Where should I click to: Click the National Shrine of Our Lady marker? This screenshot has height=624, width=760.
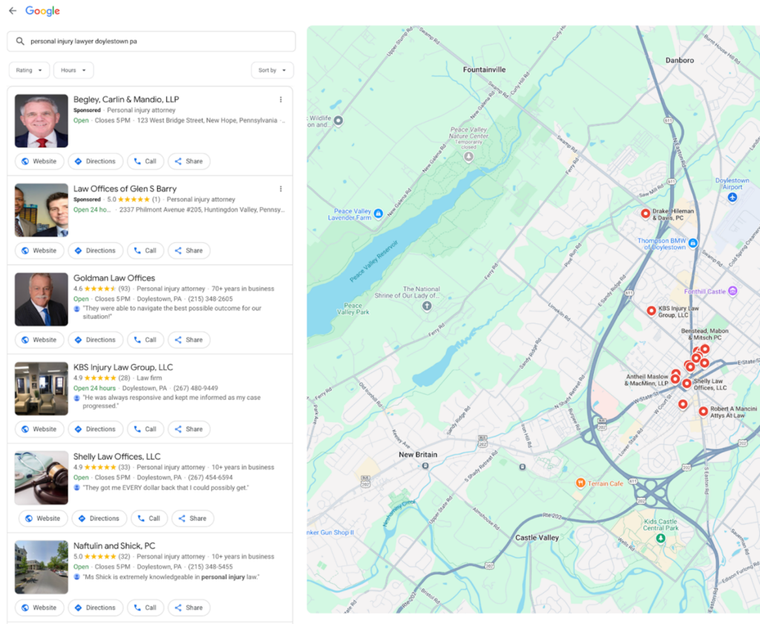[427, 306]
